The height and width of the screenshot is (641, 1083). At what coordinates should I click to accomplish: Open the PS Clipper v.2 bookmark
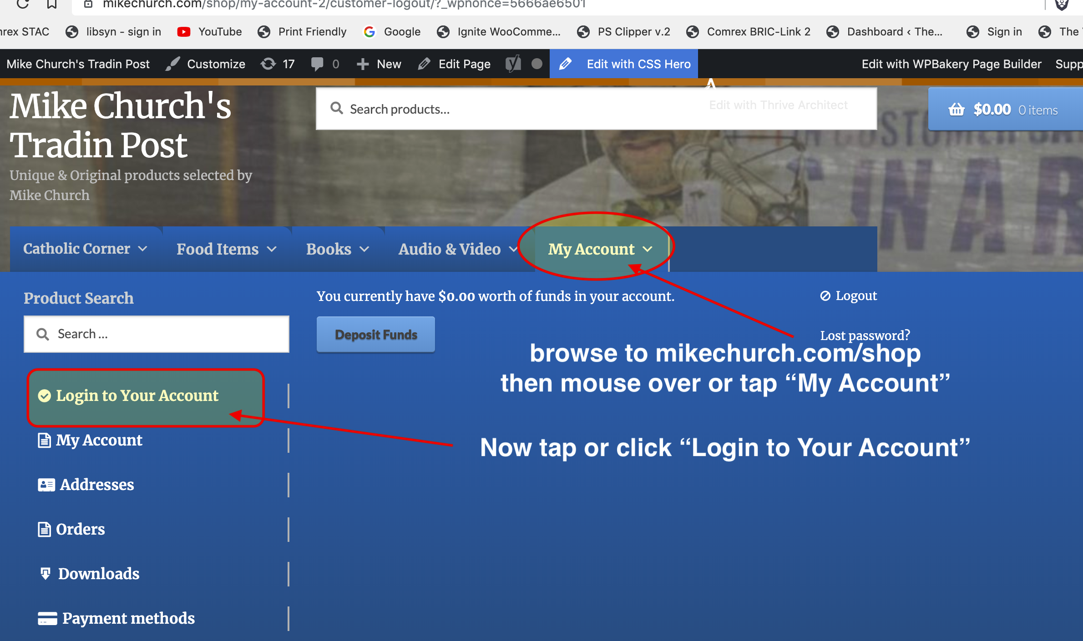click(623, 32)
